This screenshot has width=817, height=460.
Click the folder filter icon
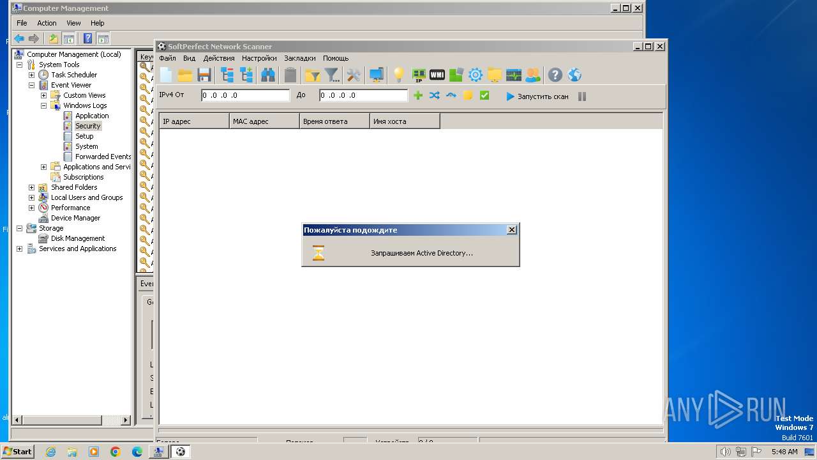point(312,75)
